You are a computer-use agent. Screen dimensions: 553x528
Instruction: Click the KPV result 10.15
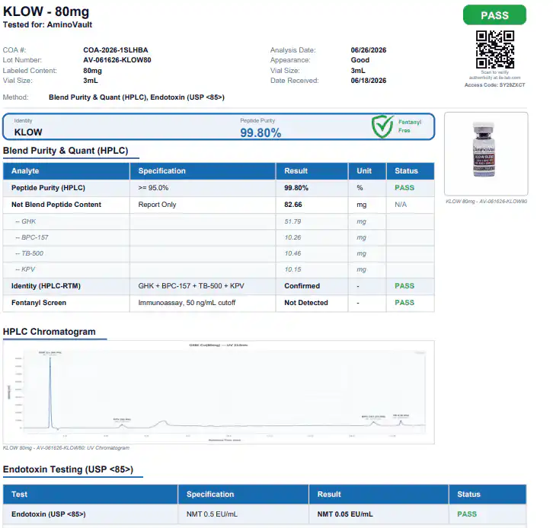(292, 269)
